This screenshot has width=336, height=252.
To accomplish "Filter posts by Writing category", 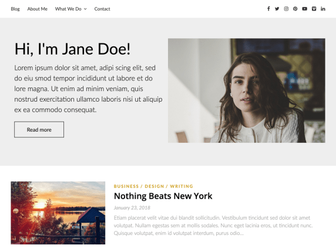I will pyautogui.click(x=182, y=186).
